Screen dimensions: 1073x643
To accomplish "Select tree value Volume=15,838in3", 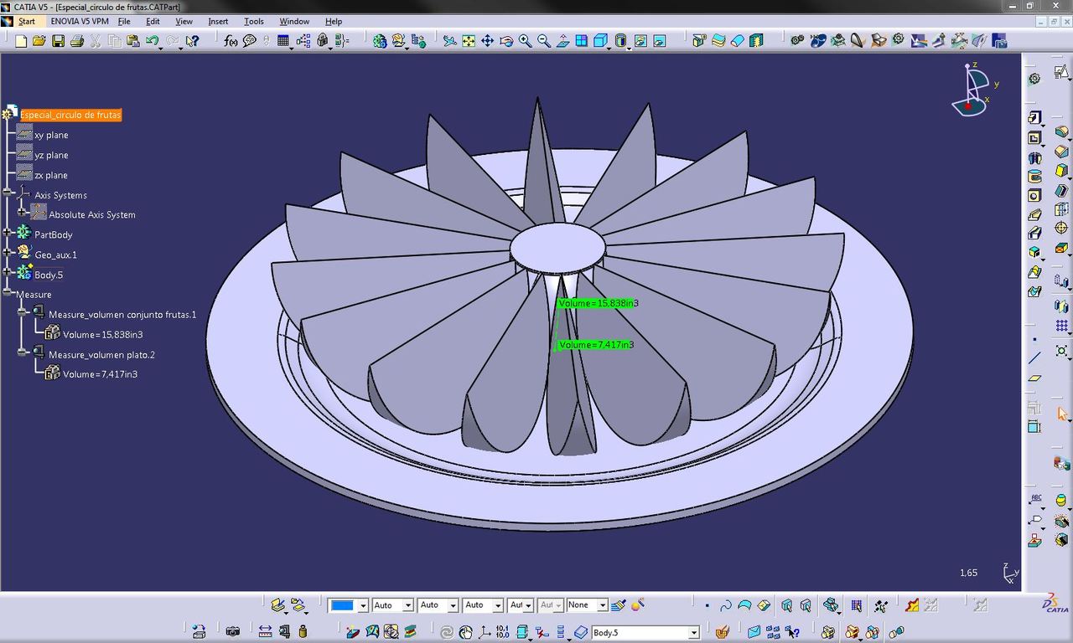I will click(103, 334).
